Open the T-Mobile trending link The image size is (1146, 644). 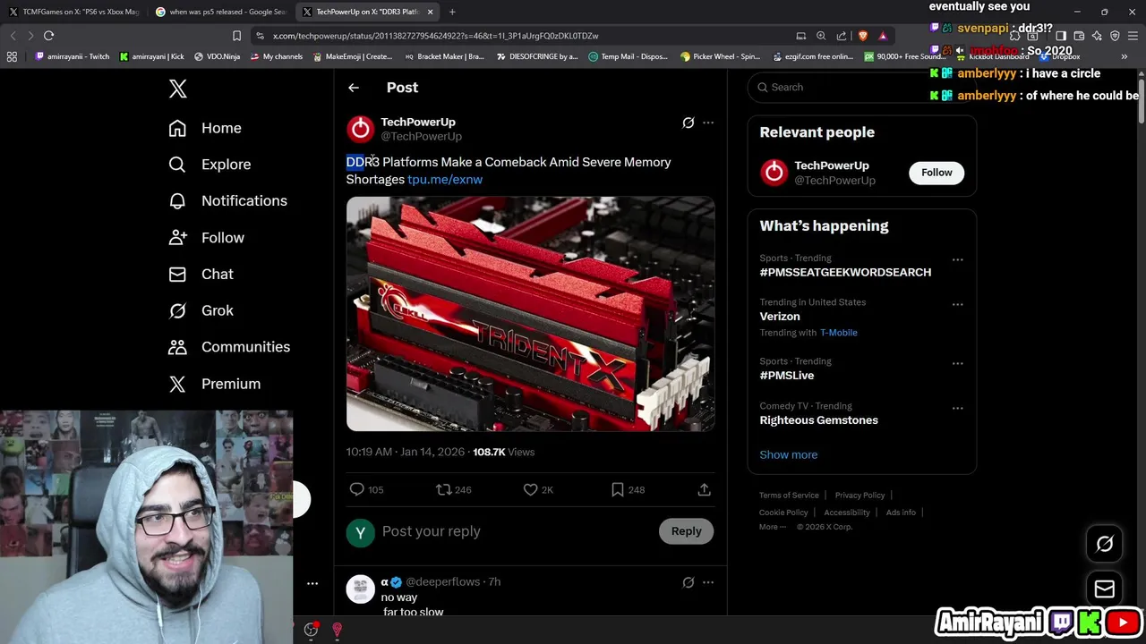point(839,333)
